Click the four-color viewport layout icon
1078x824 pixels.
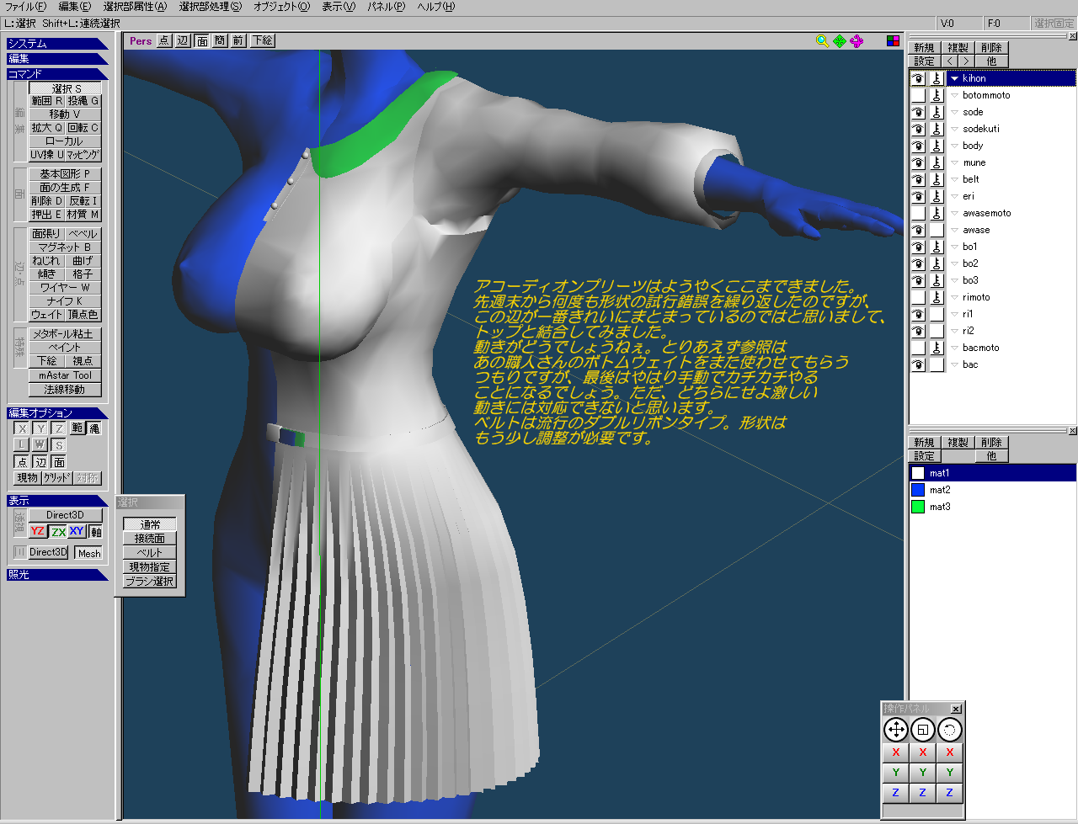(893, 40)
